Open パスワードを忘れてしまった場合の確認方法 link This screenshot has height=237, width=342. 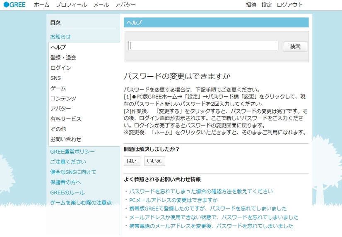201,191
